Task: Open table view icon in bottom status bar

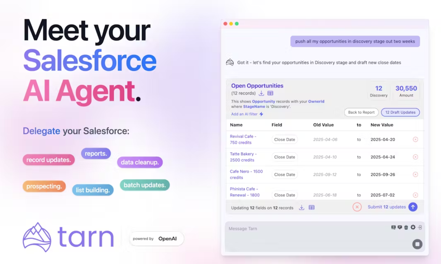Action: coord(311,207)
